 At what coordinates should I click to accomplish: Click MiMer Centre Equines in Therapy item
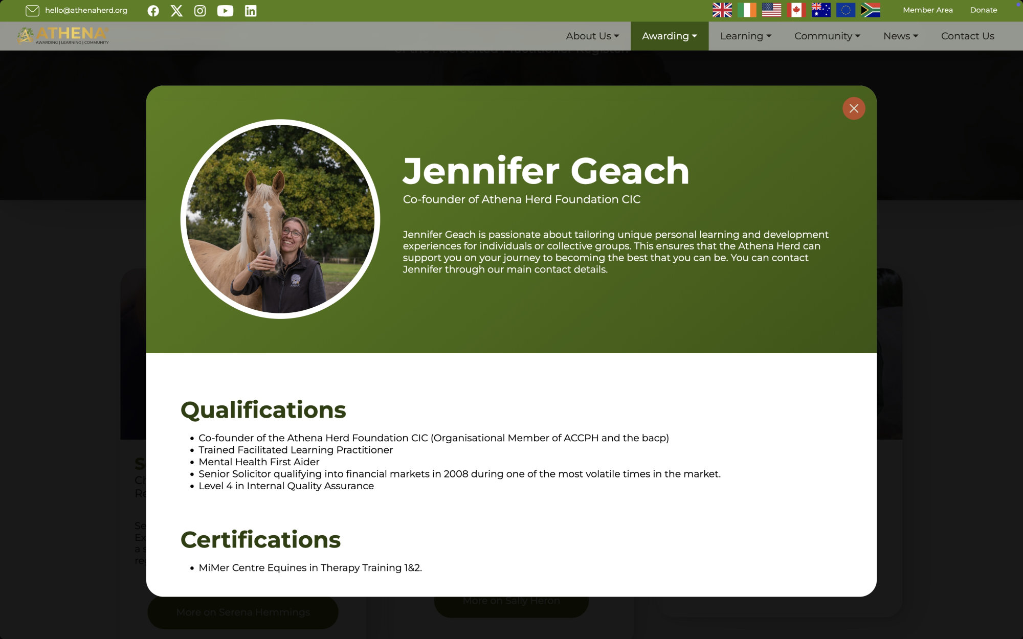point(310,568)
